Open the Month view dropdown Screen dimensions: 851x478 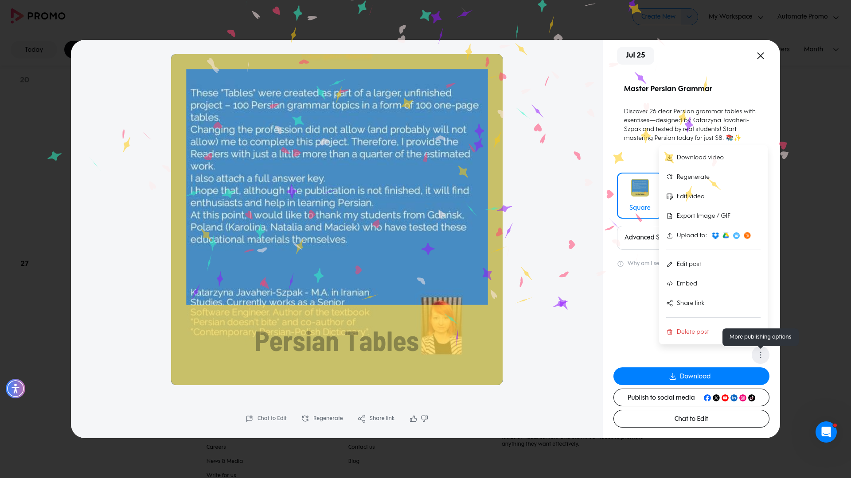click(x=821, y=50)
